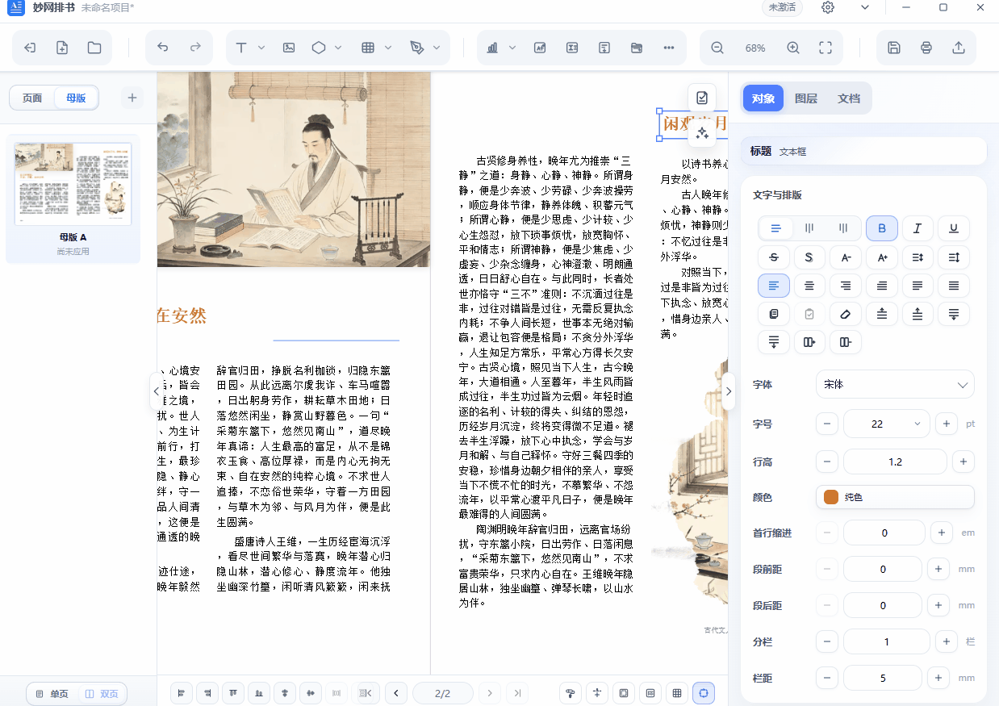Apply strikethrough to text
Viewport: 999px width, 706px height.
pyautogui.click(x=775, y=257)
